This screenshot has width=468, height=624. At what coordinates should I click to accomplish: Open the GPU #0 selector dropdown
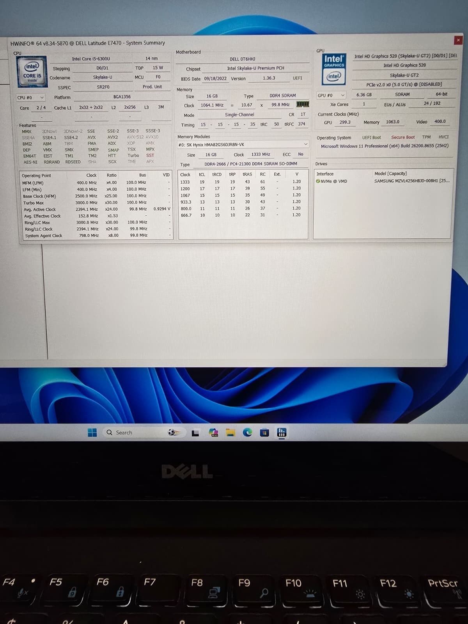point(331,95)
